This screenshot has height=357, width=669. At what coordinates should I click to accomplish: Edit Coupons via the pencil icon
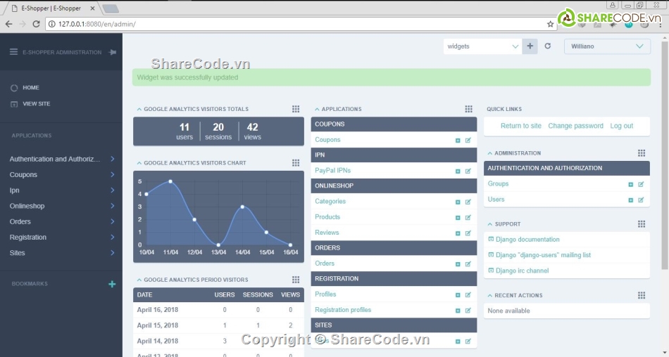click(x=468, y=140)
